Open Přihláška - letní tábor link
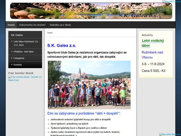The height and width of the screenshot is (136, 181). tap(24, 52)
